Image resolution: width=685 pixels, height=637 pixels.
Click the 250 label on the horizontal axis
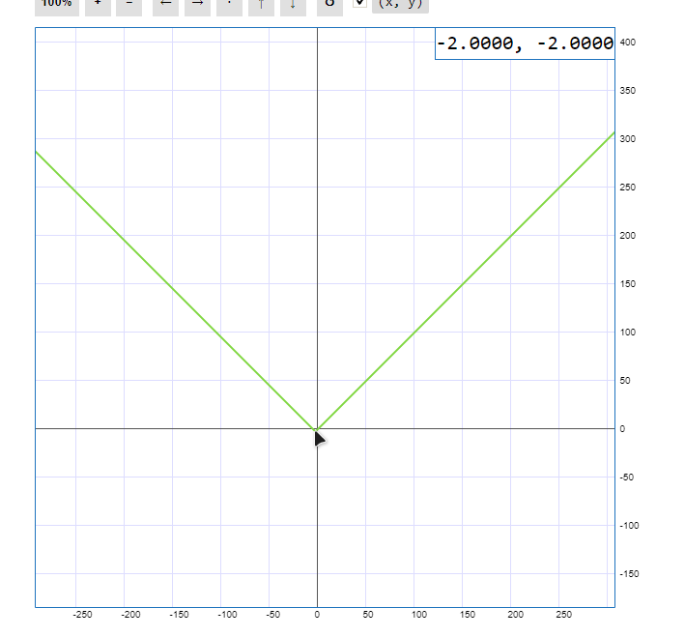(563, 614)
